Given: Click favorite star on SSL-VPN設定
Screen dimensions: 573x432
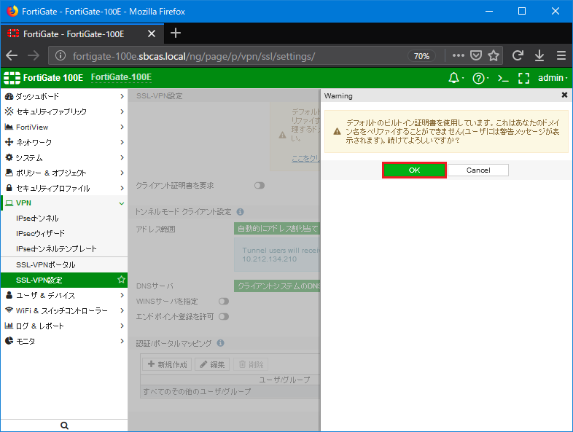Looking at the screenshot, I should [121, 280].
